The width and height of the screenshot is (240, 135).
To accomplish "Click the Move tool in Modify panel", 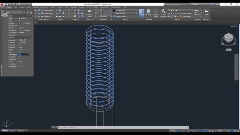I will 75,10.
